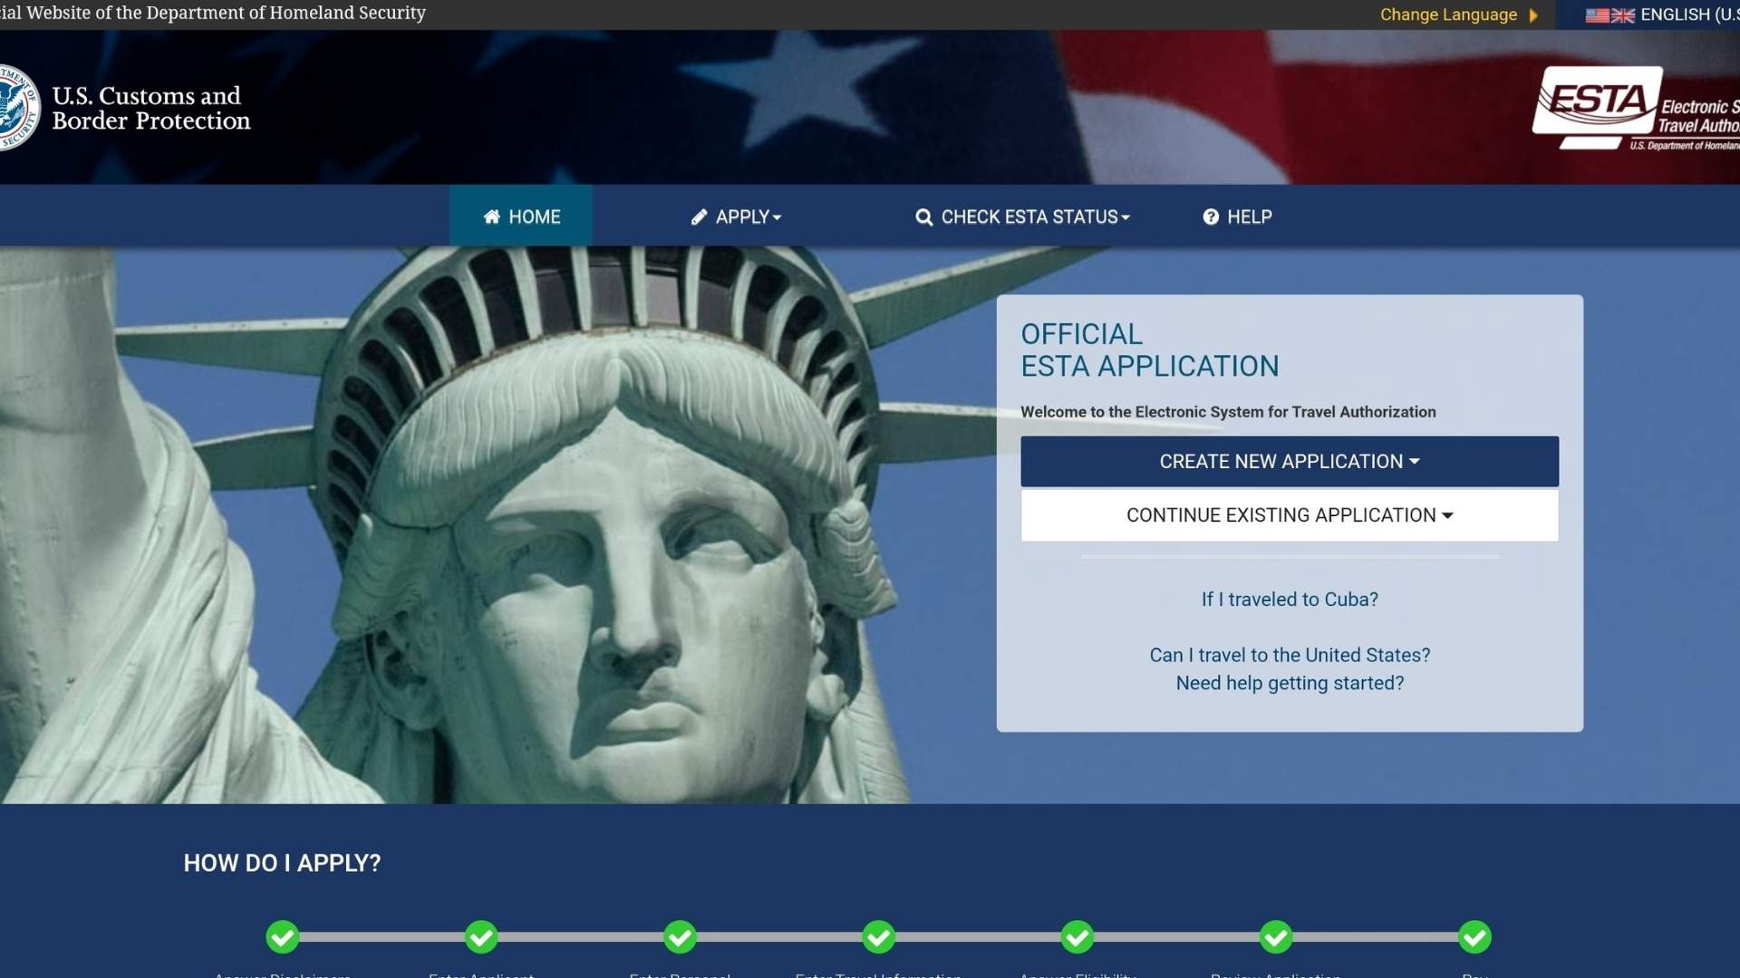Expand the CHECK ESTA STATUS menu

tap(1022, 216)
